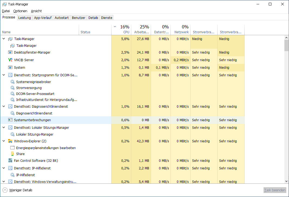This screenshot has width=289, height=197.
Task: Click the process list scrollbar thumb
Action: coord(286,45)
